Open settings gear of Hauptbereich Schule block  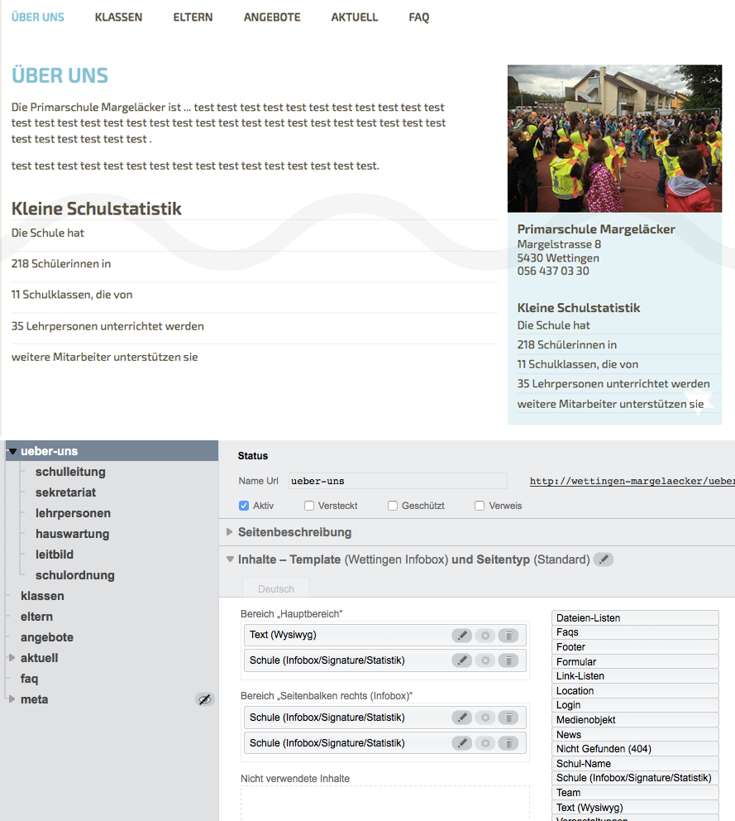pyautogui.click(x=485, y=660)
